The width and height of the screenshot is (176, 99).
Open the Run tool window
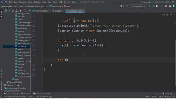coord(7,94)
